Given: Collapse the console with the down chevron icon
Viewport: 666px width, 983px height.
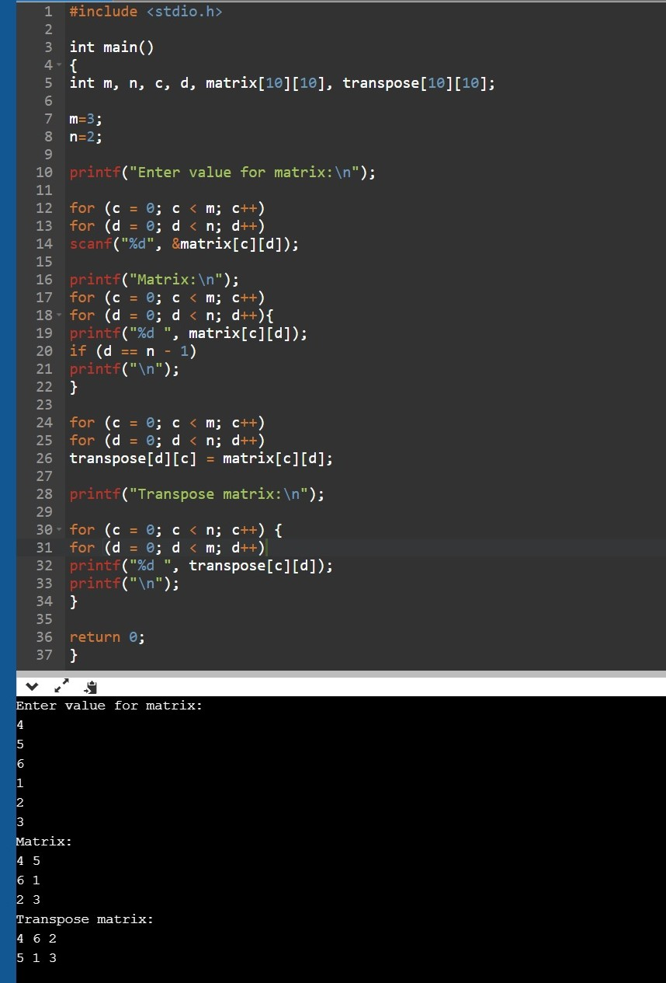Looking at the screenshot, I should tap(32, 687).
